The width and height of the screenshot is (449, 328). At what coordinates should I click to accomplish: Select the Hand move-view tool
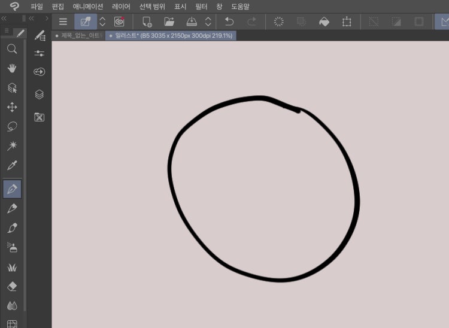coord(12,68)
